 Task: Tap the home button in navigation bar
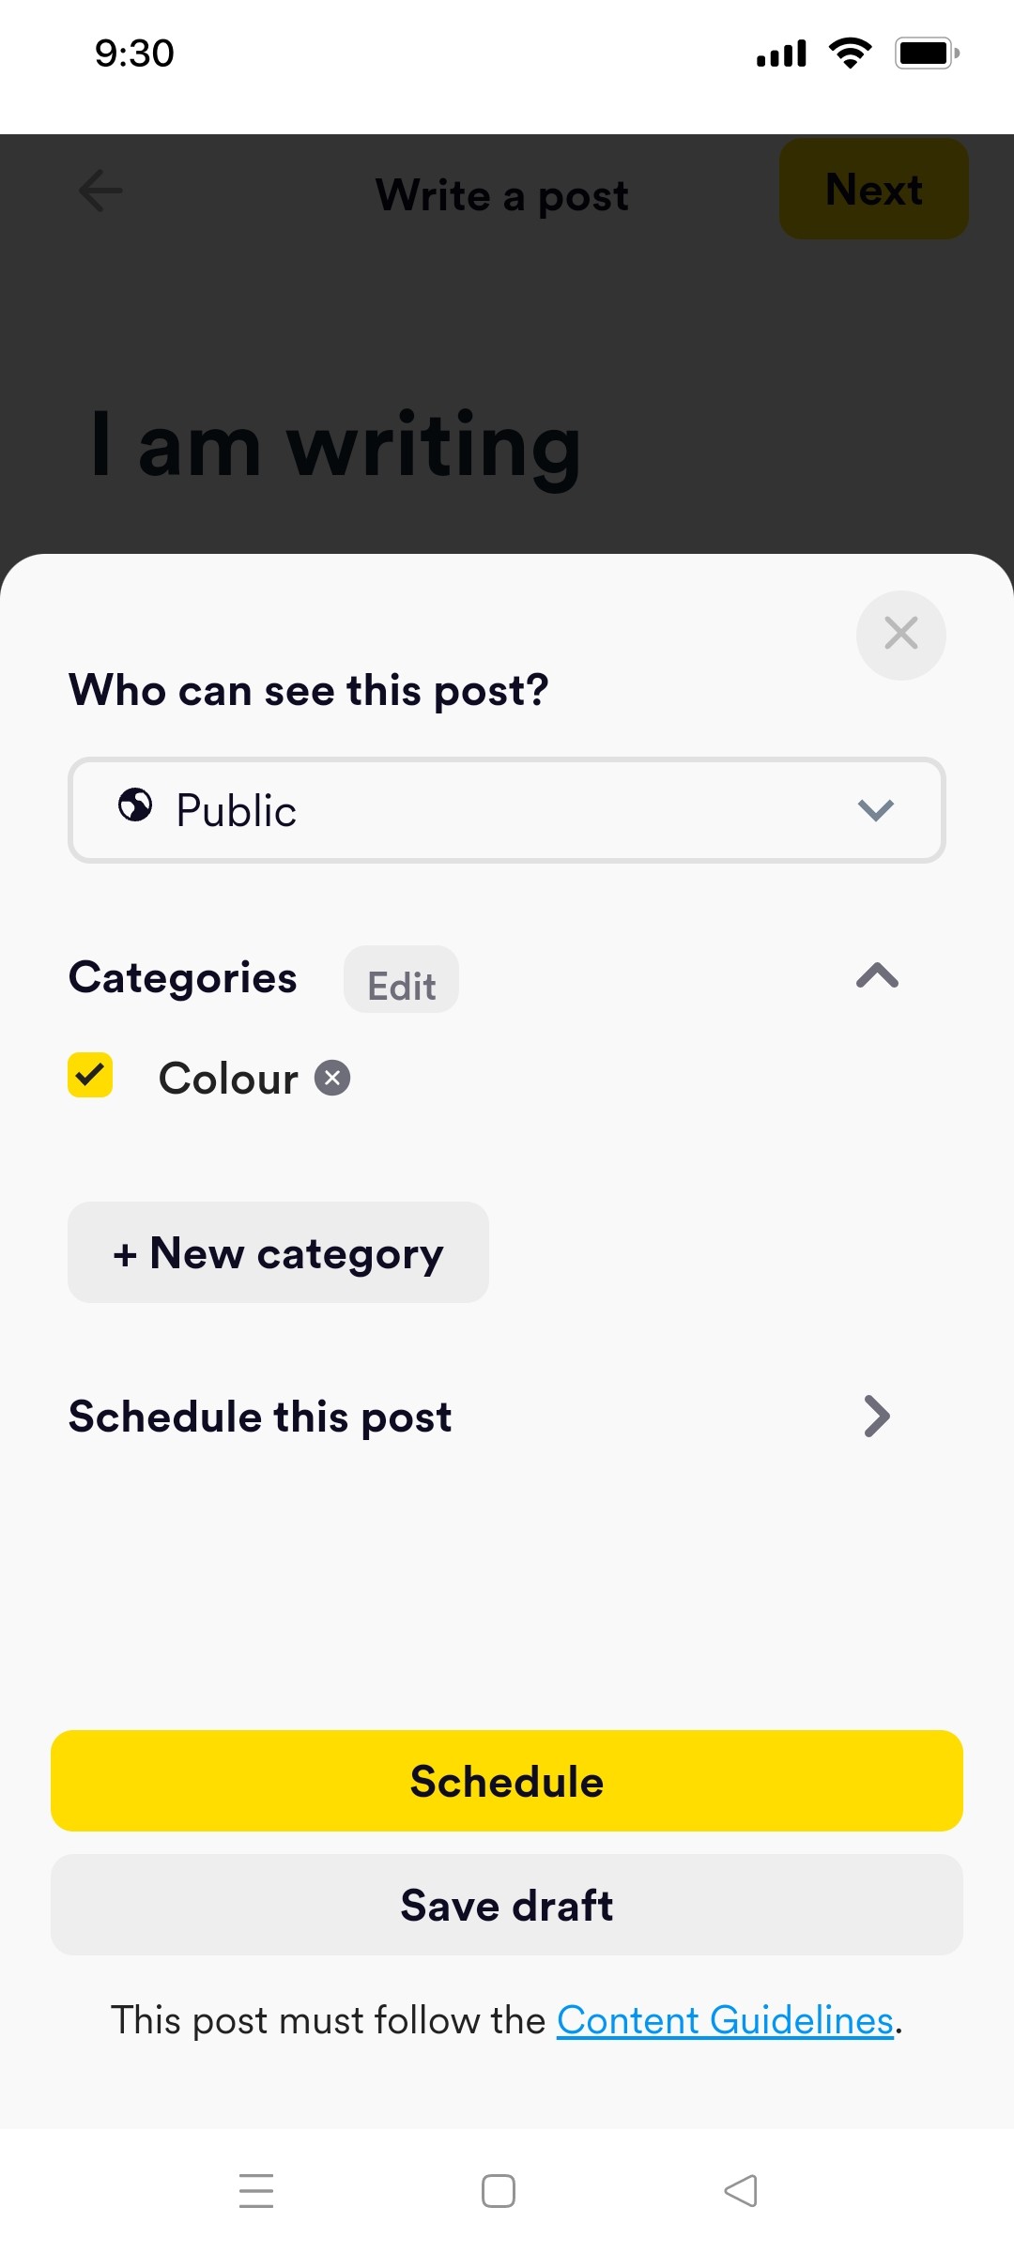pyautogui.click(x=499, y=2191)
